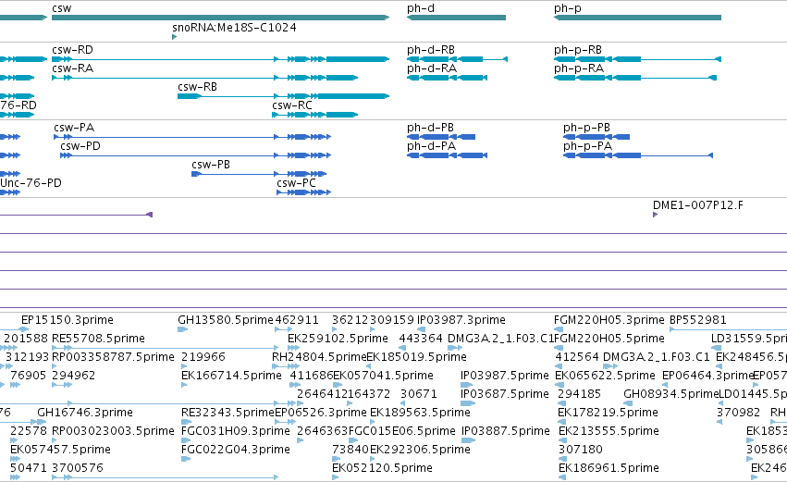The image size is (787, 482).
Task: Open EST EK178219.5prime
Action: coord(608,414)
